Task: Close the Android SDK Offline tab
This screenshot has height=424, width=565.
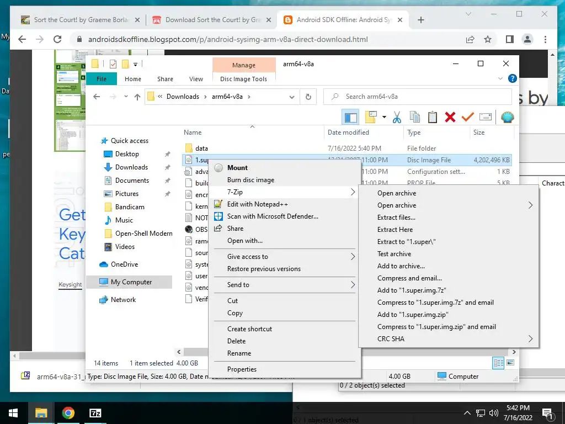Action: tap(400, 20)
